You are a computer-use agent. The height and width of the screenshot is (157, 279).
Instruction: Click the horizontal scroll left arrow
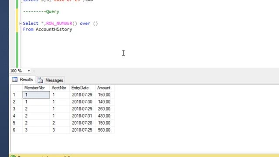[34, 71]
